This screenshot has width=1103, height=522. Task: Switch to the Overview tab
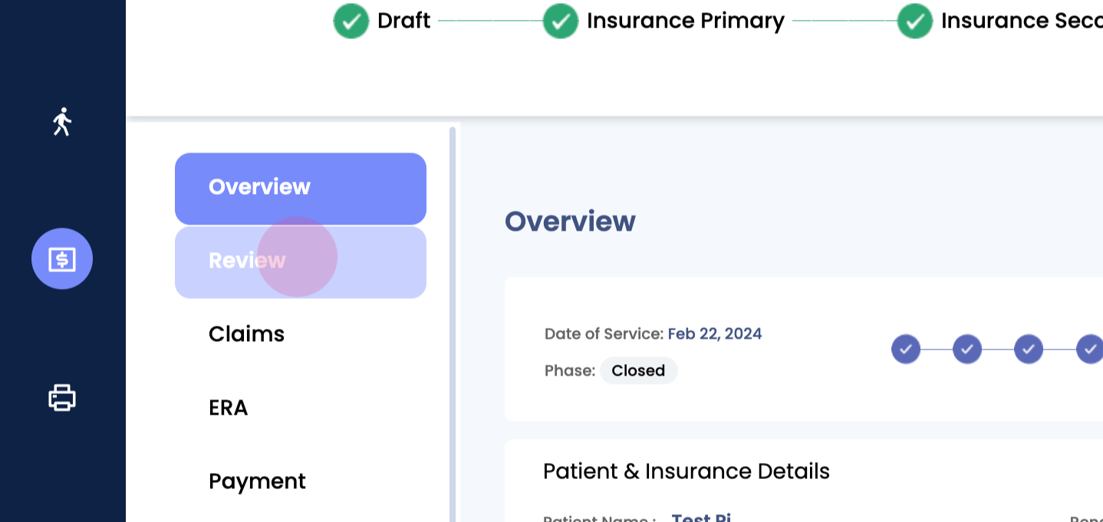pyautogui.click(x=300, y=188)
